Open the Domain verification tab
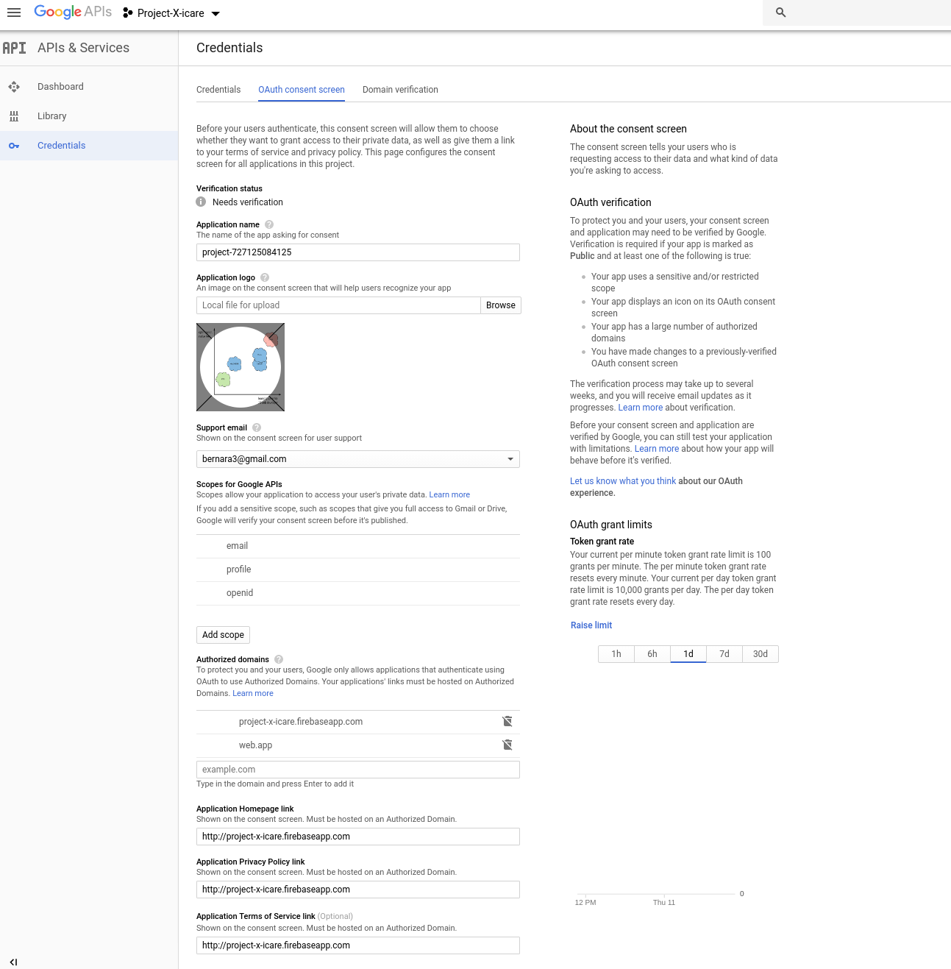951x969 pixels. 400,90
